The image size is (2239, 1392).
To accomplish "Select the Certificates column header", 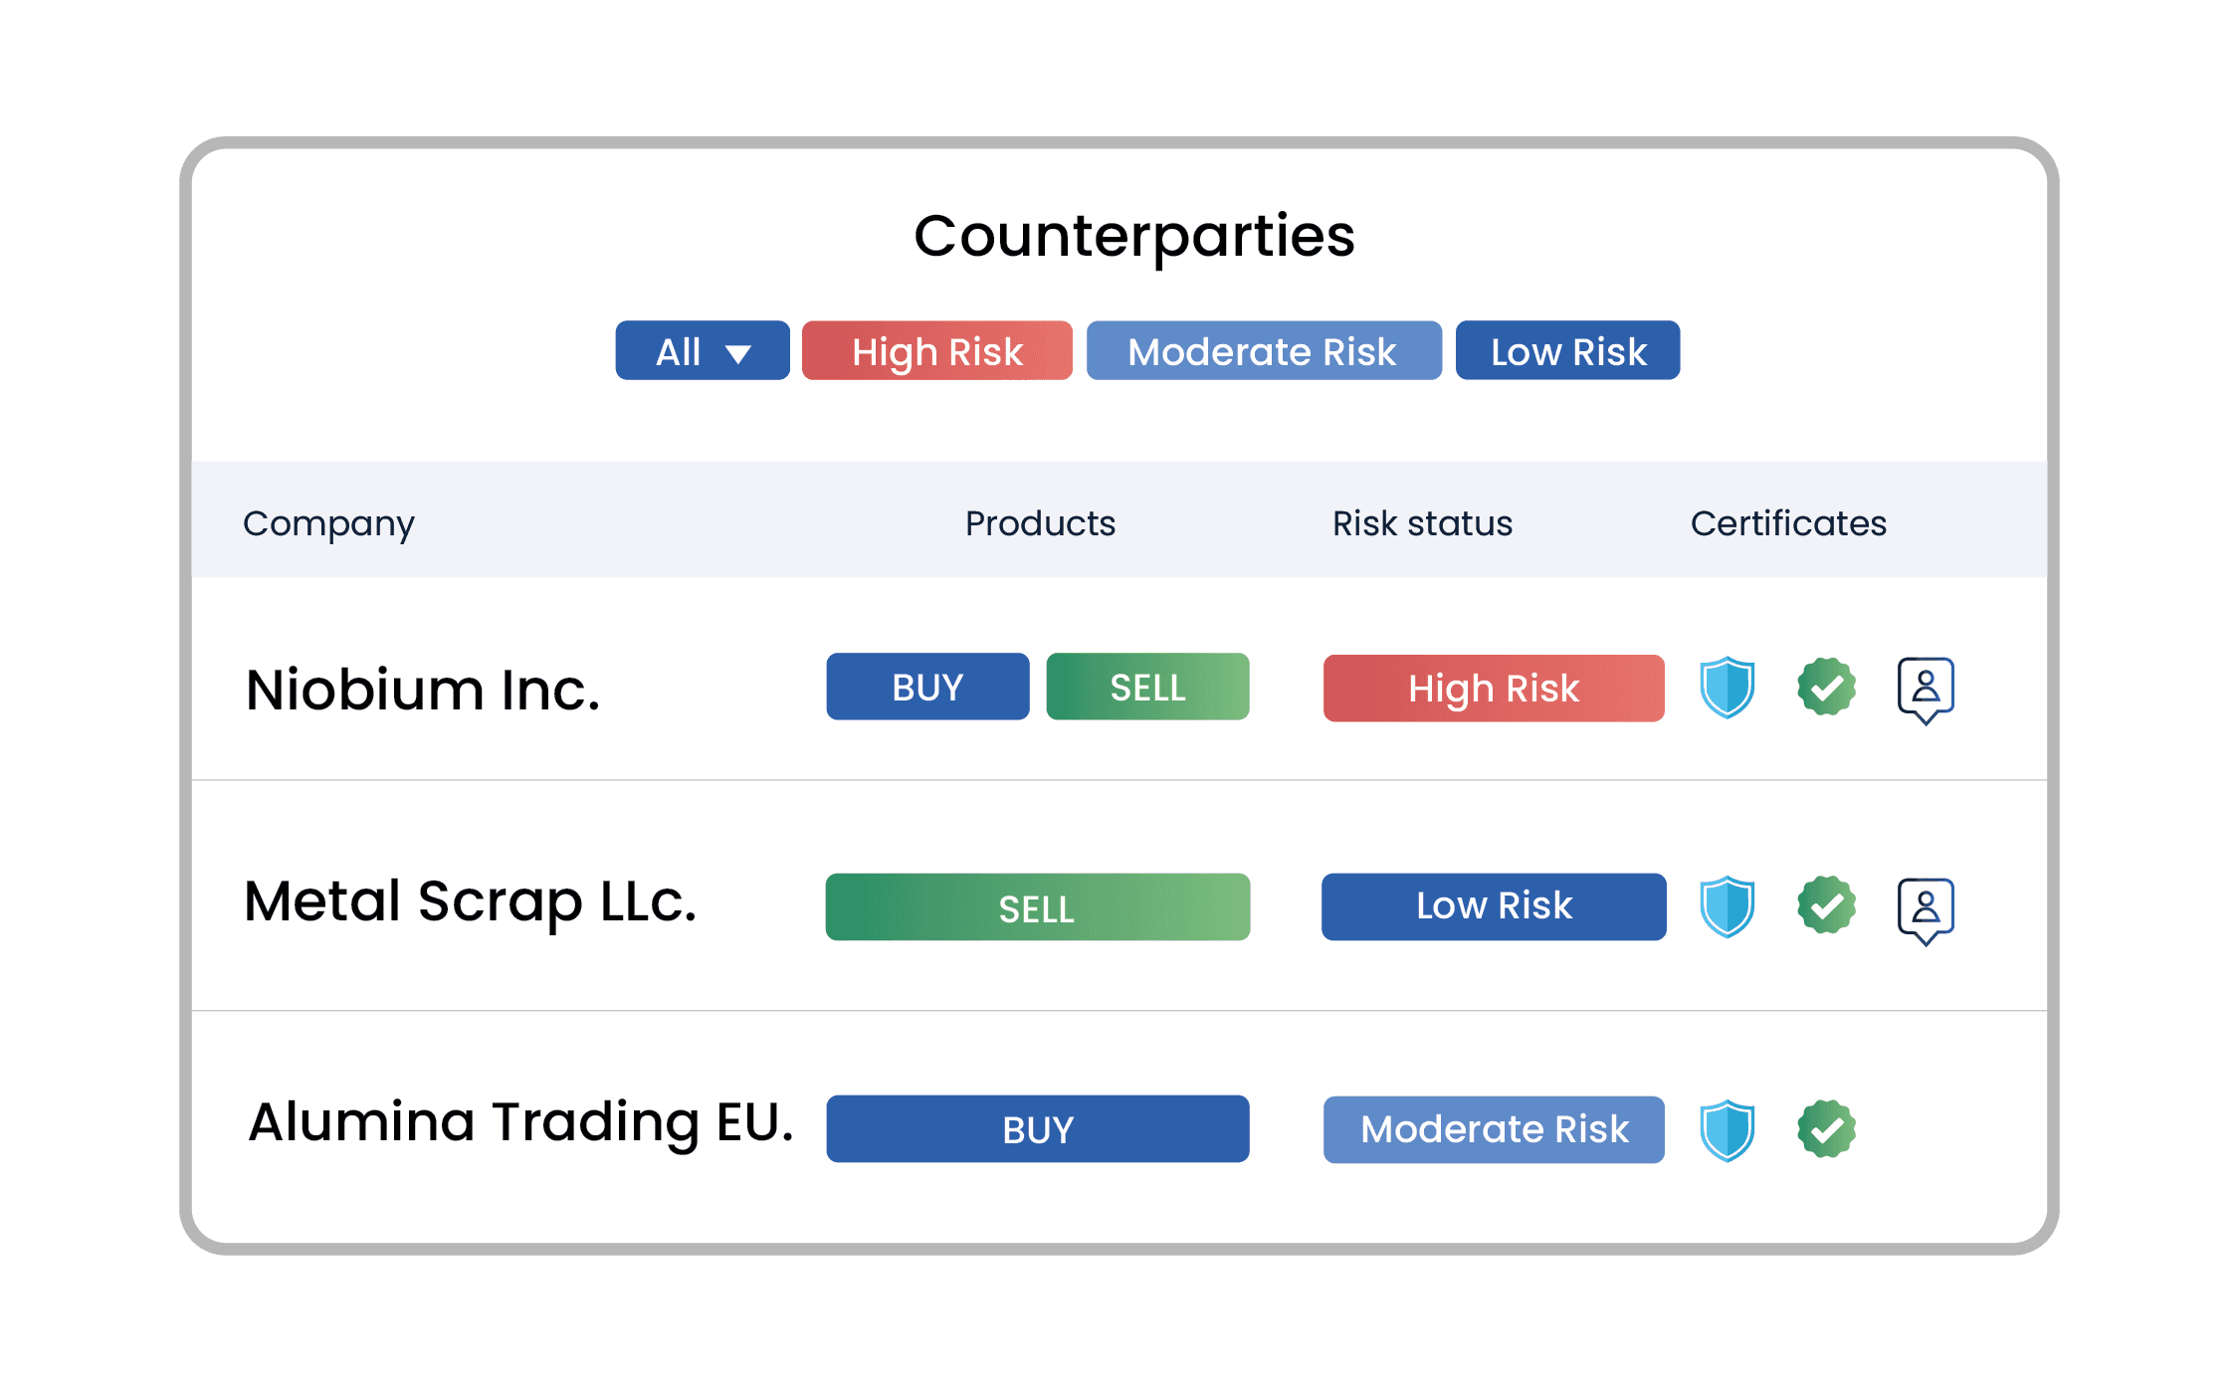I will tap(1788, 522).
